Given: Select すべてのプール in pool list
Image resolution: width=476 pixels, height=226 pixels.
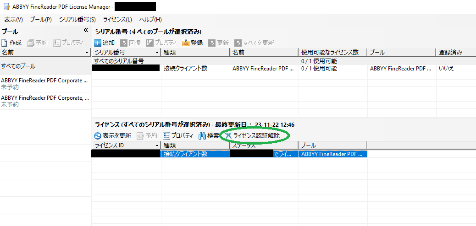Looking at the screenshot, I should pyautogui.click(x=45, y=66).
